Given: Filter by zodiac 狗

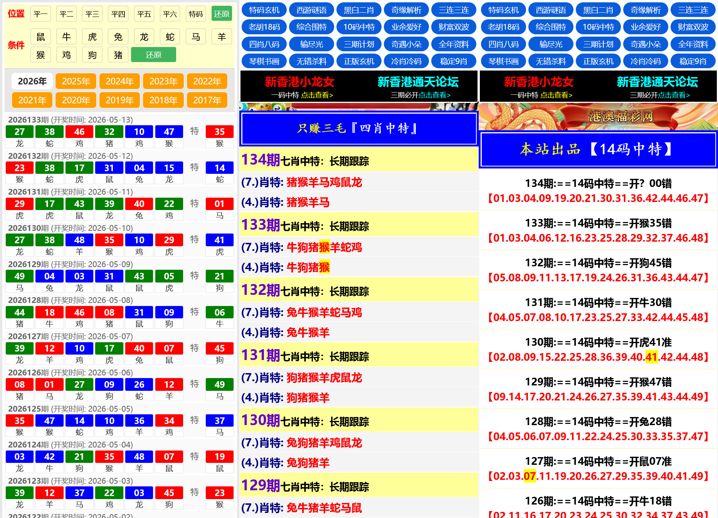Looking at the screenshot, I should [x=92, y=55].
